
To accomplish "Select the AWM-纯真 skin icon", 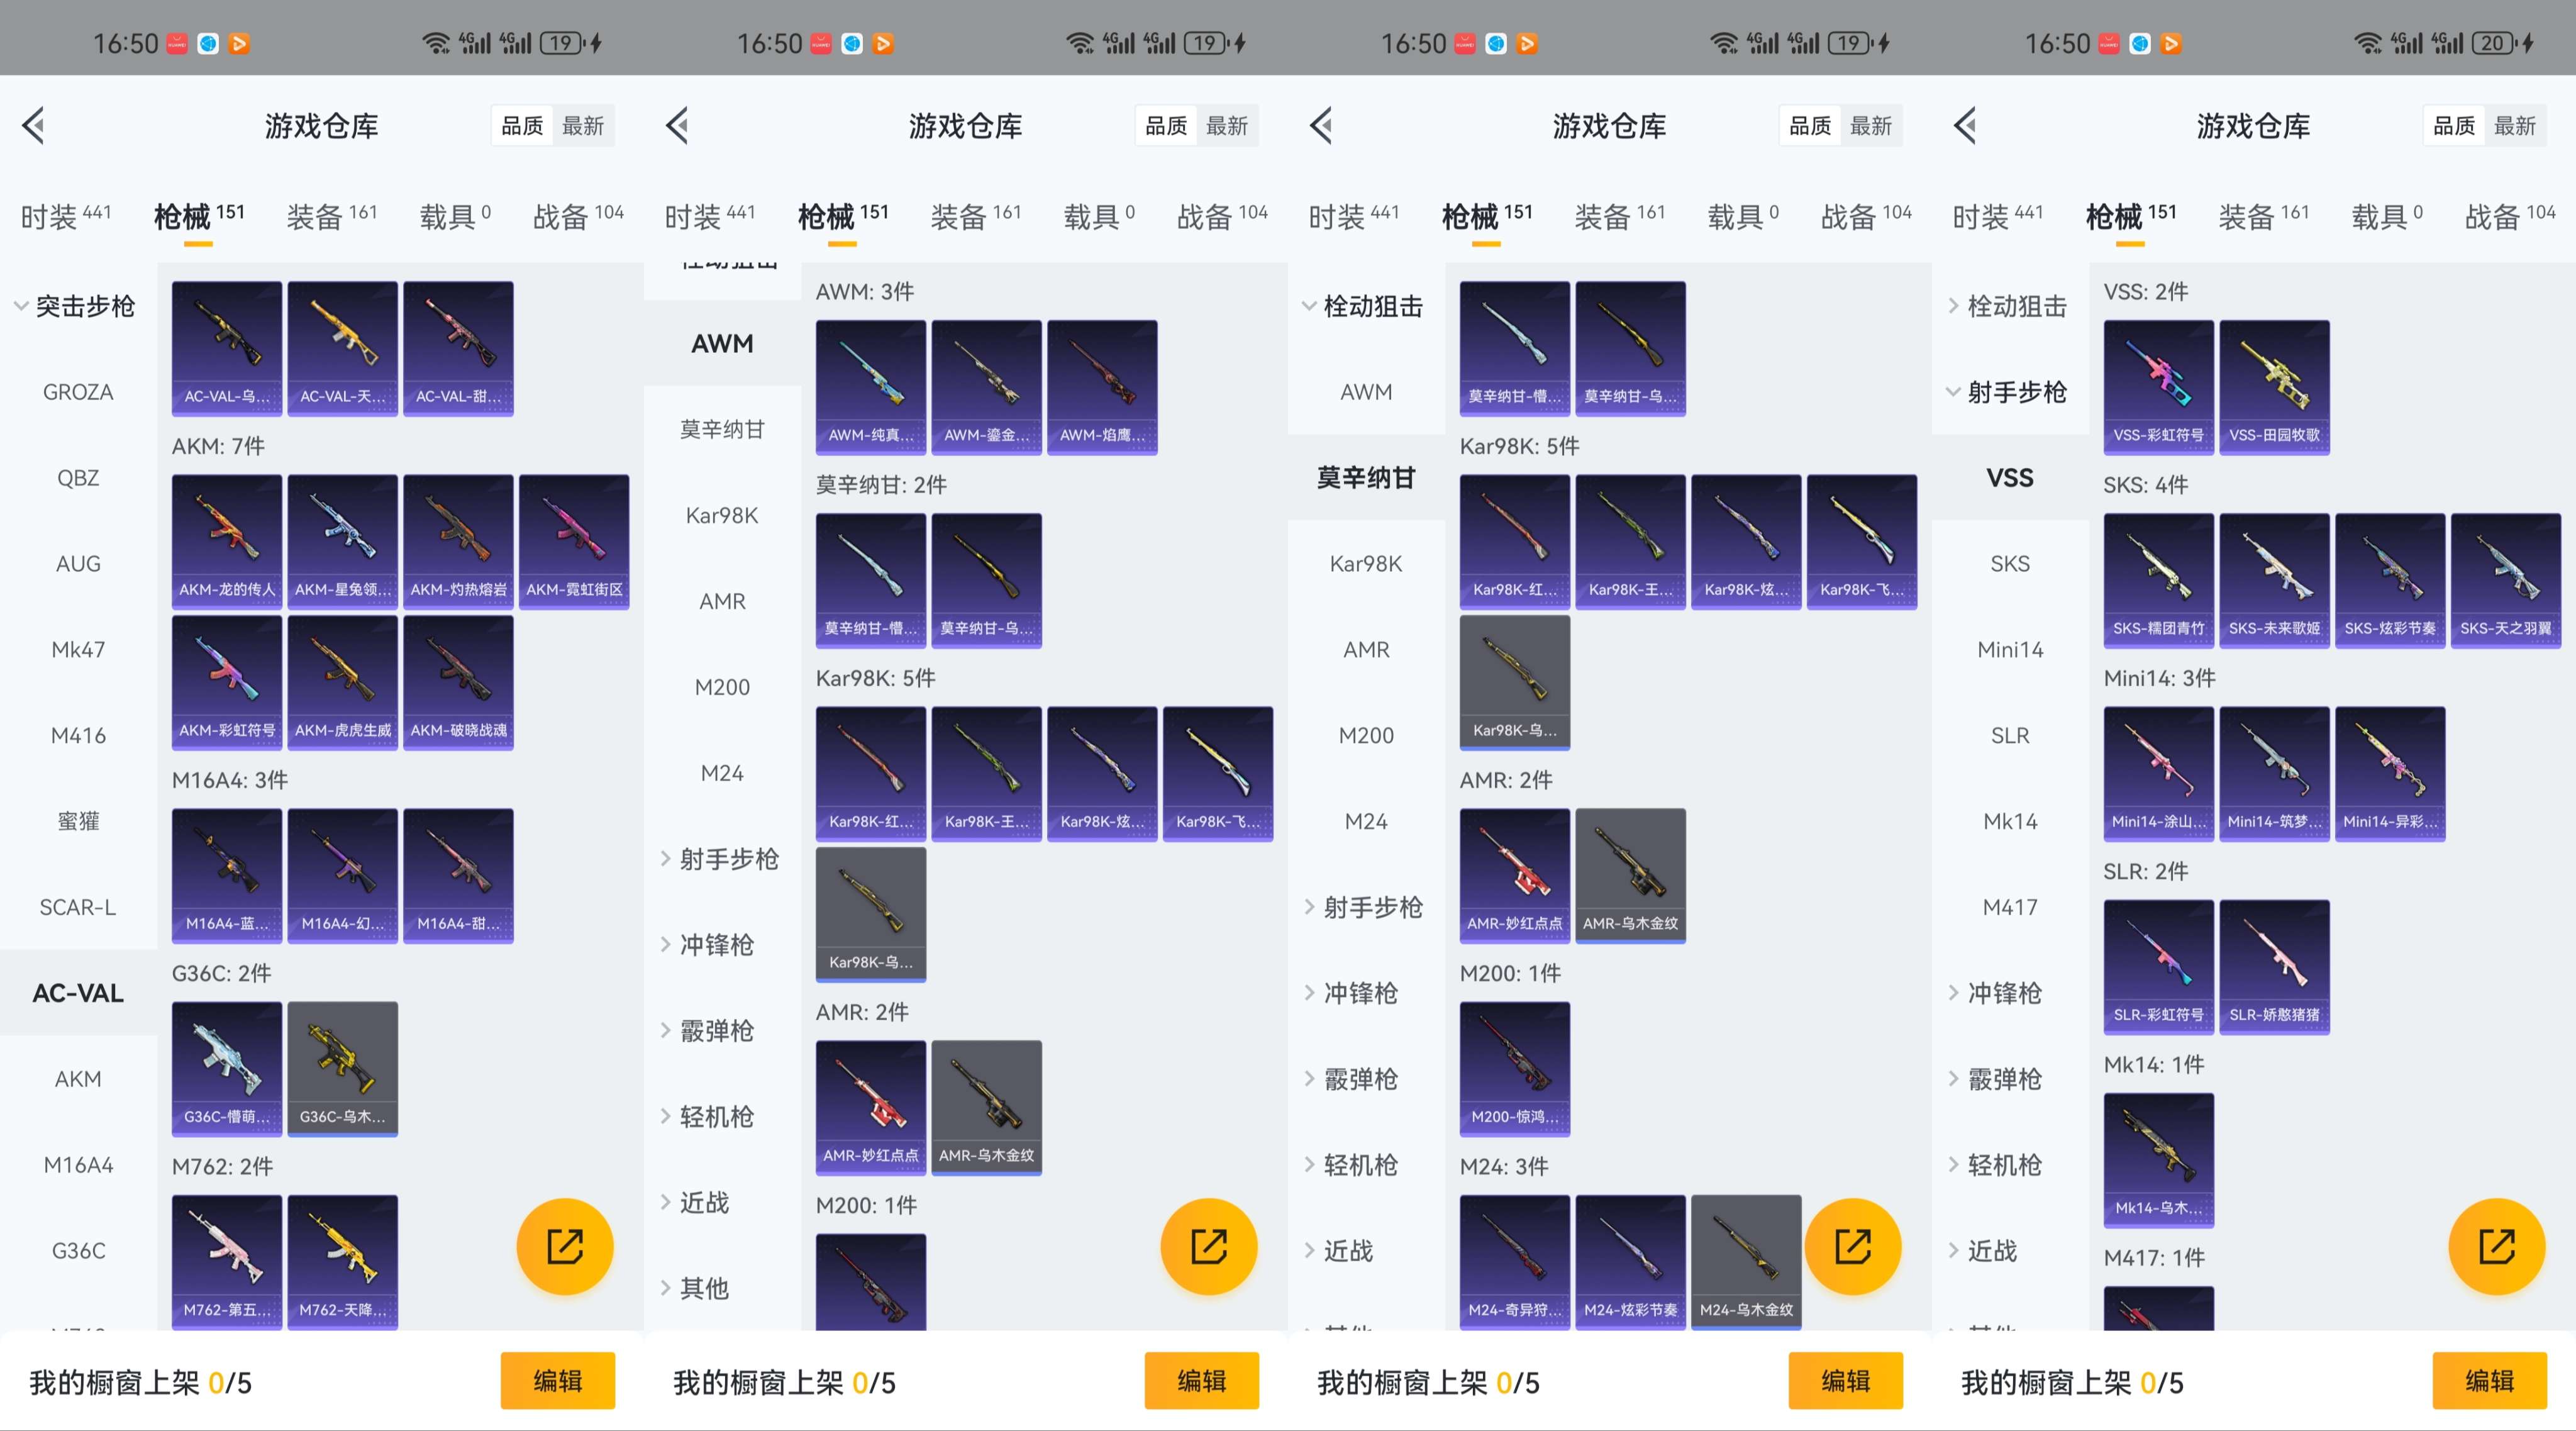I will coord(871,387).
